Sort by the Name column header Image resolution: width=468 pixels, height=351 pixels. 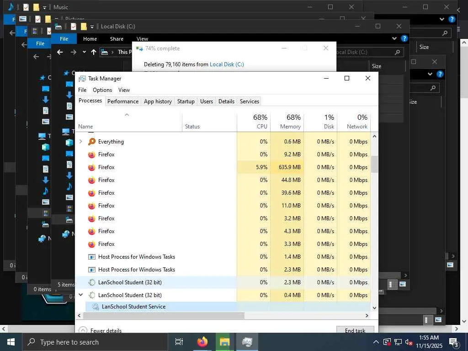[128, 122]
